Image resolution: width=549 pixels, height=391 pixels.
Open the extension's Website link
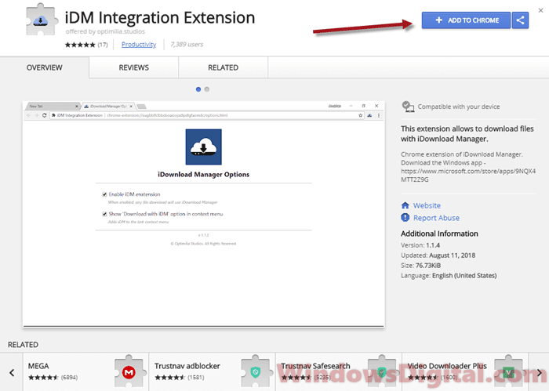(x=427, y=205)
